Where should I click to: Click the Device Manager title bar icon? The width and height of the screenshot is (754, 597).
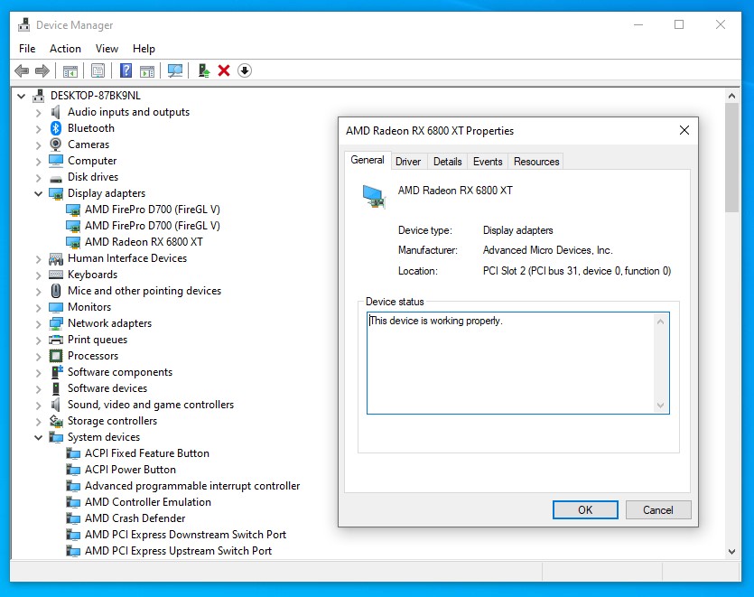tap(23, 24)
